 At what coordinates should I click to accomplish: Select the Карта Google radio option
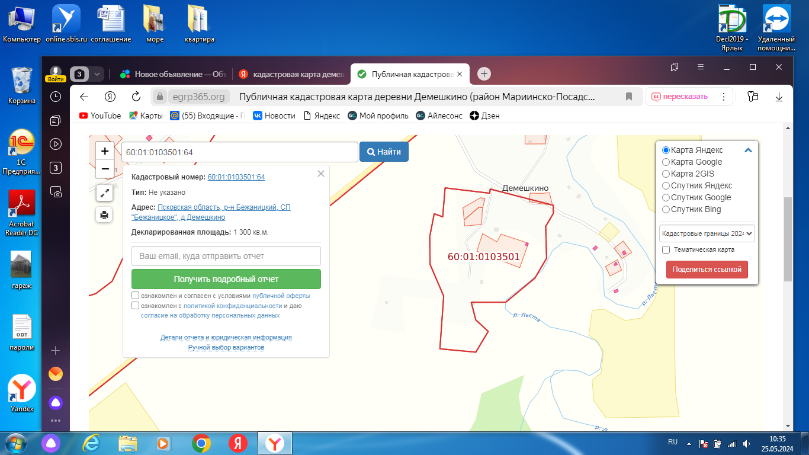click(666, 162)
